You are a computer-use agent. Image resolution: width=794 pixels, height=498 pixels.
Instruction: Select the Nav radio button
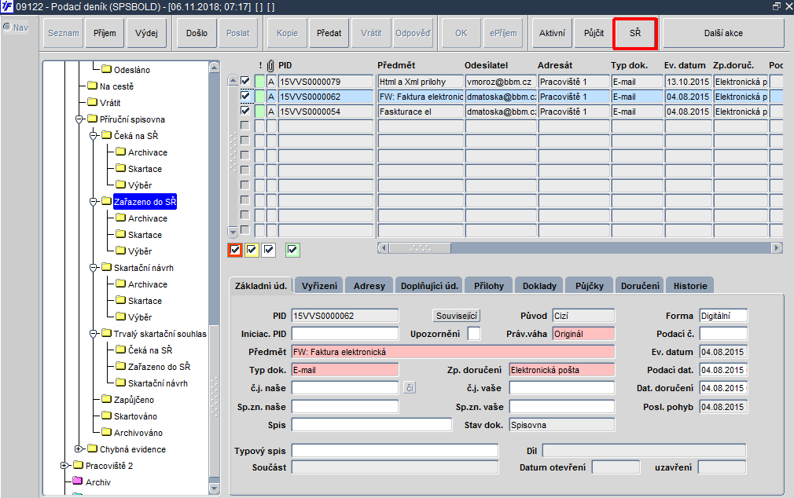[7, 27]
